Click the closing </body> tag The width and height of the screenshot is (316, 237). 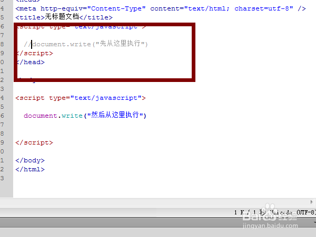click(30, 160)
